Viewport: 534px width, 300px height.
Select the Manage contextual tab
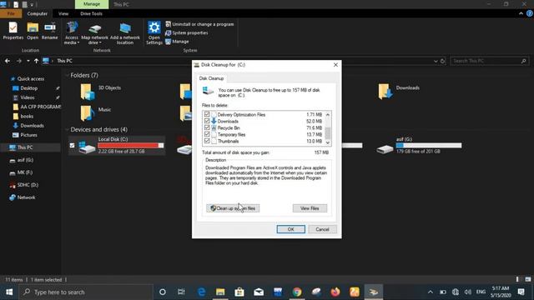coord(92,4)
